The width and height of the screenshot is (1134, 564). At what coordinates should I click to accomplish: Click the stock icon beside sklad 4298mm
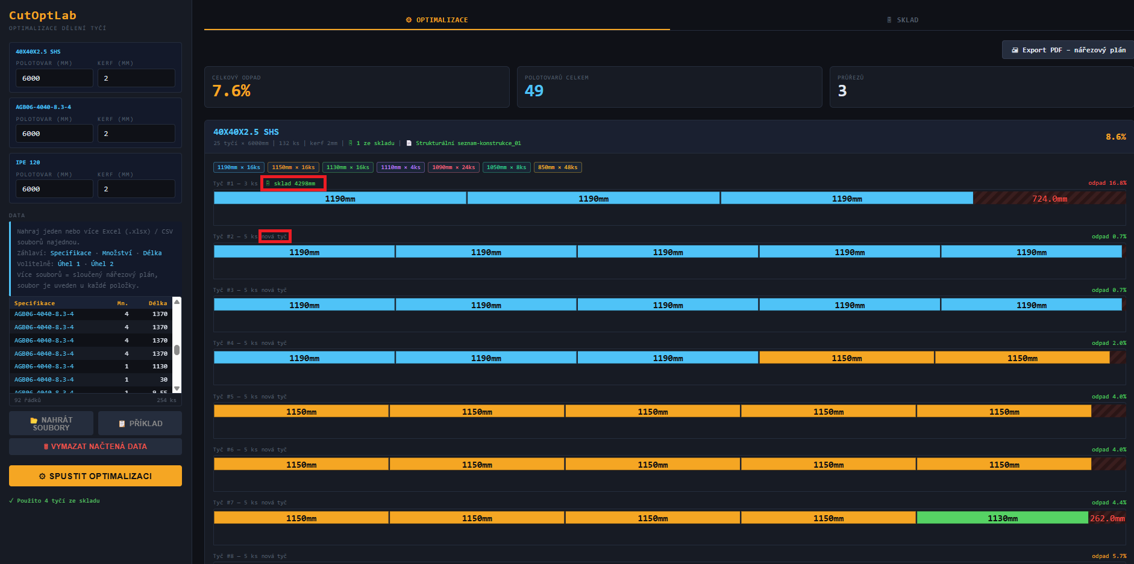pos(268,184)
